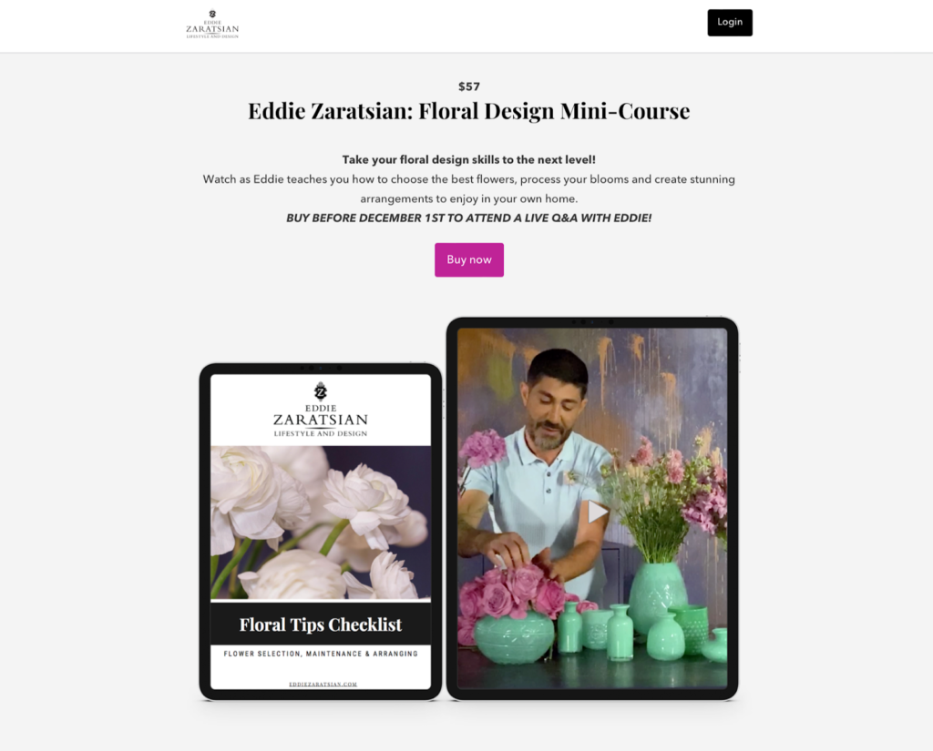Open the Floral Tips Checklist tablet image
The image size is (933, 751).
pos(321,532)
